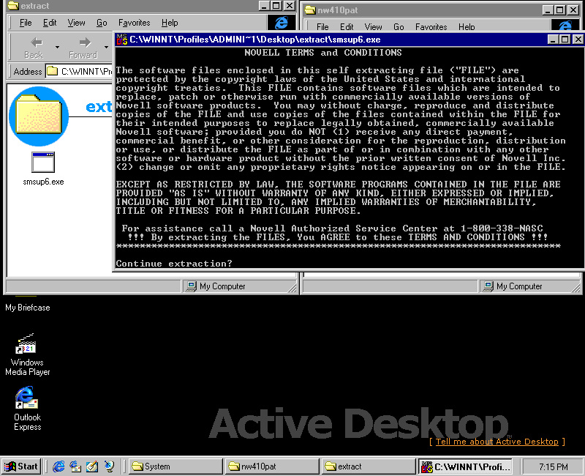Click the Show Desktop quick launch icon
The width and height of the screenshot is (585, 476).
(x=92, y=466)
